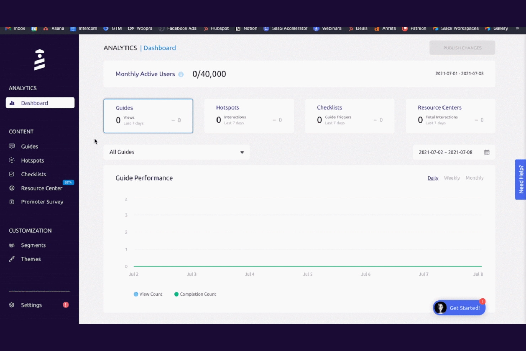
Task: Toggle the Completion Count legend item
Action: [195, 294]
